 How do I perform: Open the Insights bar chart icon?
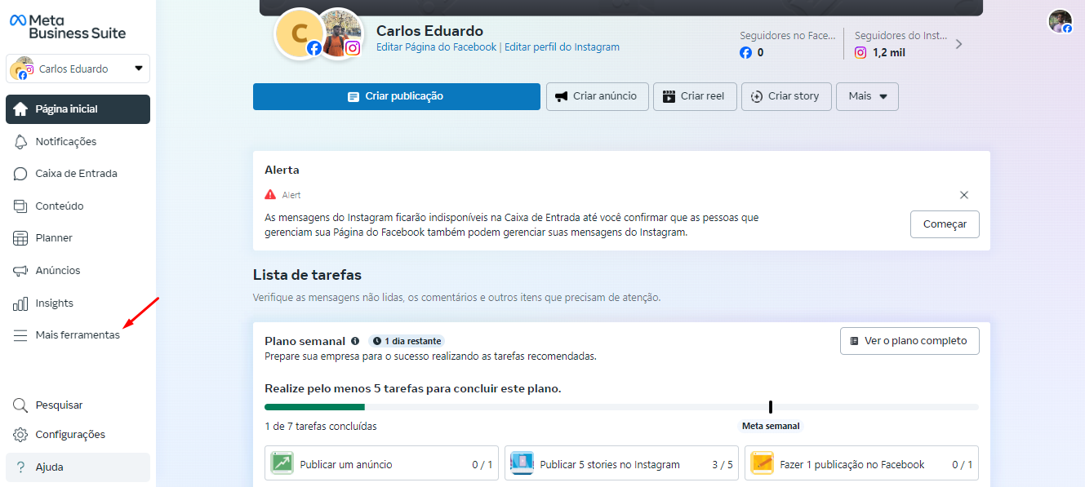(21, 303)
